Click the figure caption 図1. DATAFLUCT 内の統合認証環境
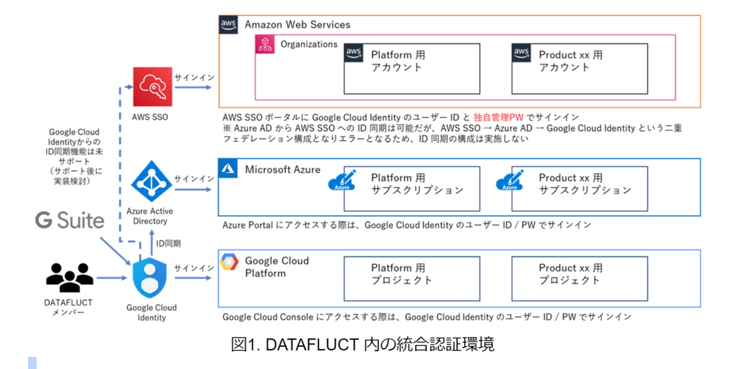751x369 pixels. tap(362, 344)
